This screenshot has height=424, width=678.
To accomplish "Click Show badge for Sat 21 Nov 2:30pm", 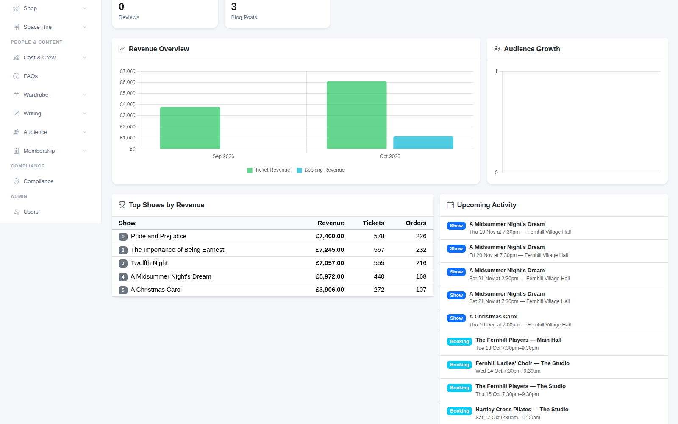I will pyautogui.click(x=456, y=272).
